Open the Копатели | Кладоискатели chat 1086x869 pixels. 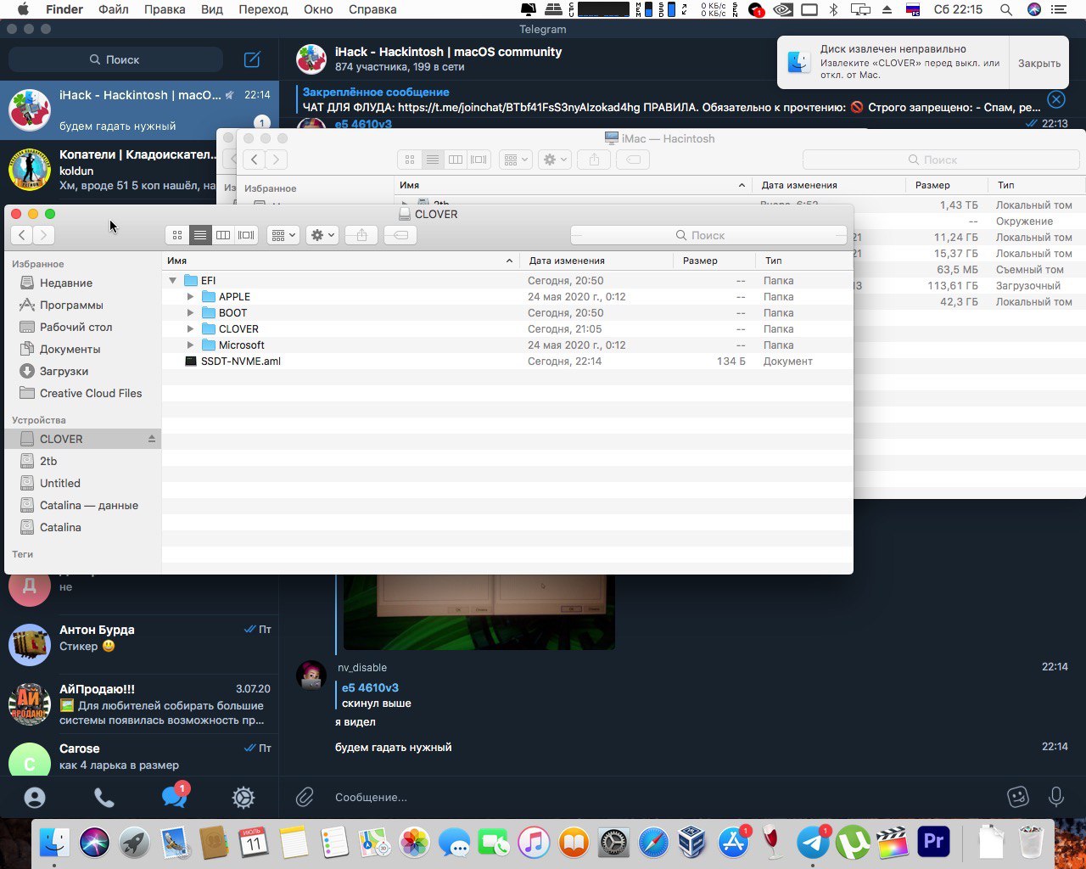[x=139, y=170]
